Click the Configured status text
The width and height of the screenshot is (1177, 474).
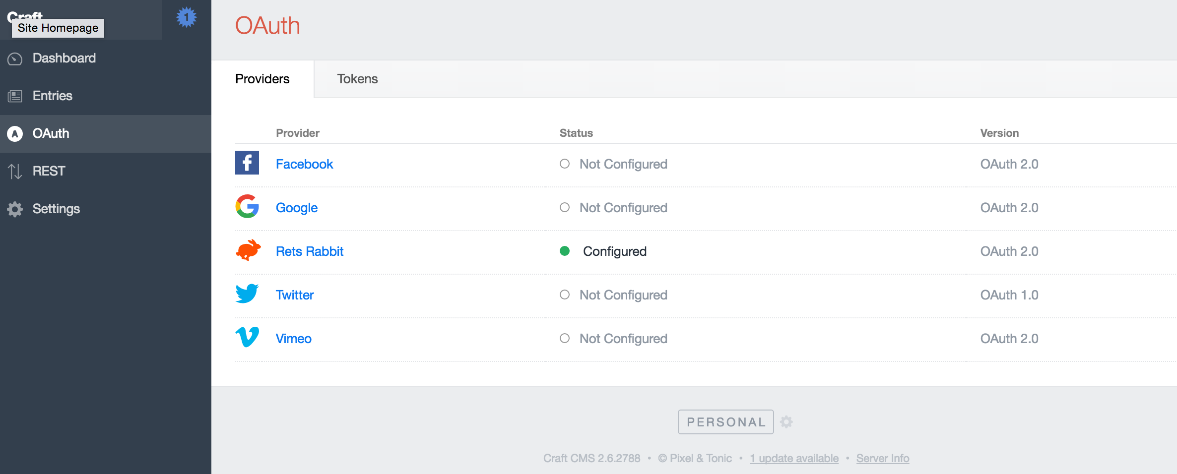pos(615,251)
